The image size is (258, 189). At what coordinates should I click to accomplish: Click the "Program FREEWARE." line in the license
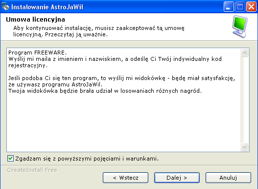(37, 53)
